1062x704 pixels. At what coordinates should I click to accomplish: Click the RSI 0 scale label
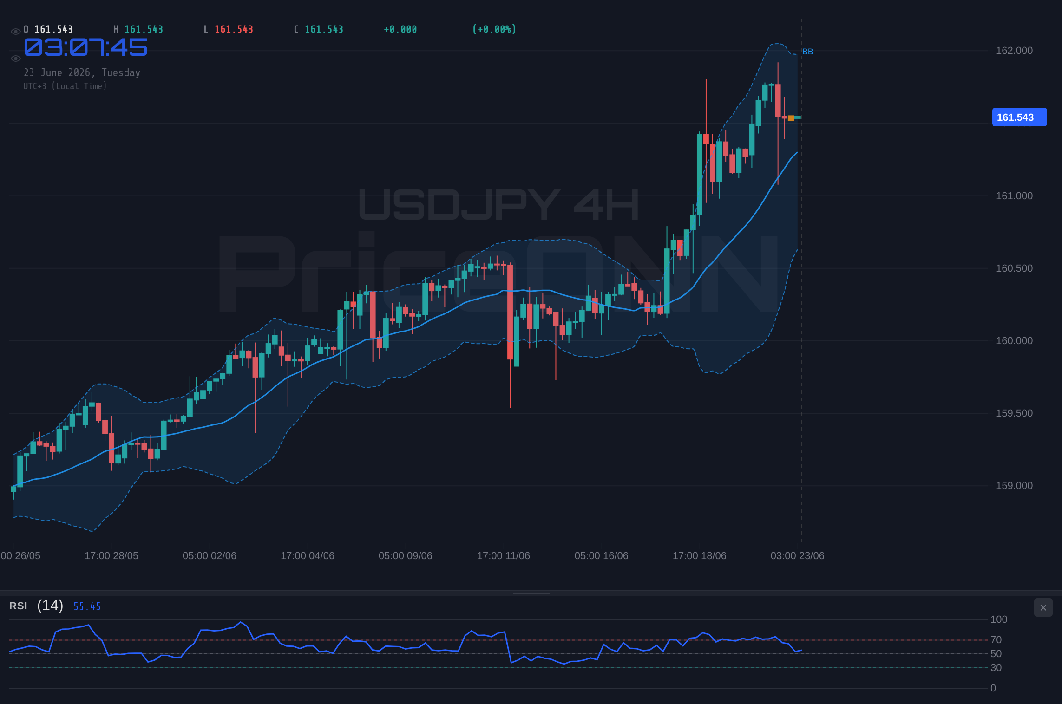pyautogui.click(x=993, y=688)
